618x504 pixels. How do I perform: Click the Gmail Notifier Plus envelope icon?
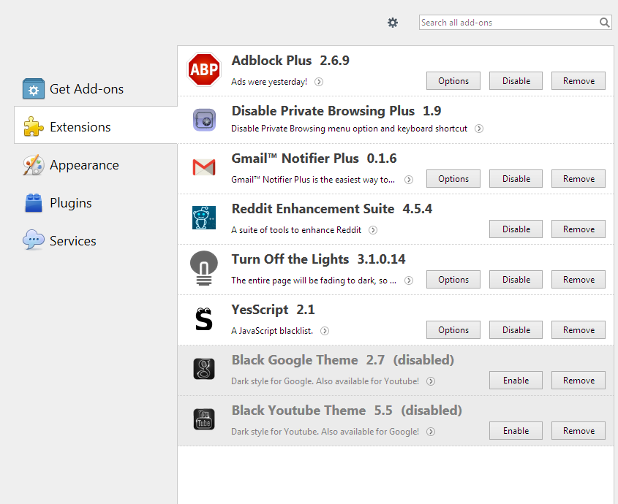pos(204,167)
